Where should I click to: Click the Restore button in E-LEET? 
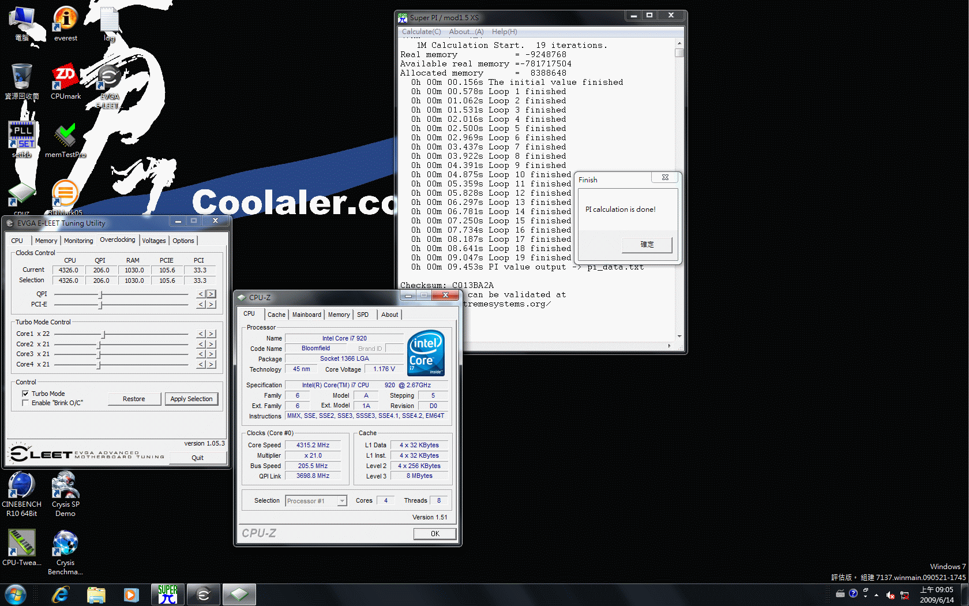coord(134,399)
